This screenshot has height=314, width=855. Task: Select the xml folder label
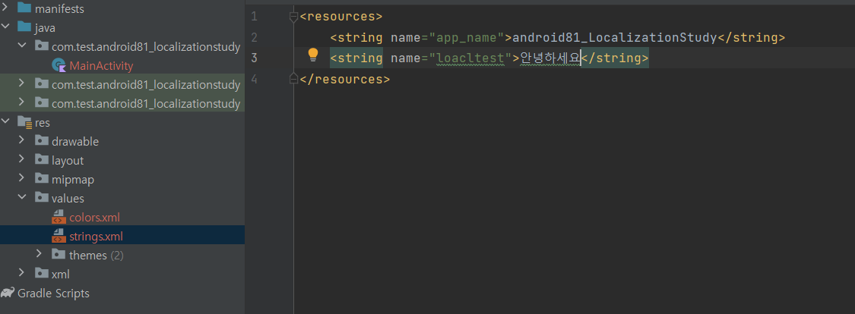coord(61,275)
